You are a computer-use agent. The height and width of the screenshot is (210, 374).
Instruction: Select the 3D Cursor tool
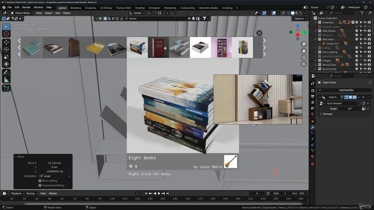[6, 34]
